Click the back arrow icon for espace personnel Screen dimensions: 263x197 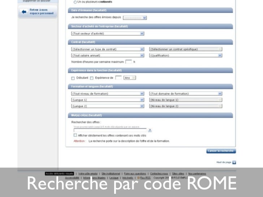coord(24,12)
